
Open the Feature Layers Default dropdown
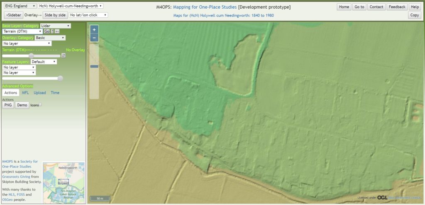click(44, 62)
